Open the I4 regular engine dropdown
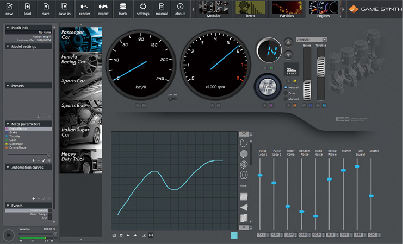 click(x=311, y=40)
